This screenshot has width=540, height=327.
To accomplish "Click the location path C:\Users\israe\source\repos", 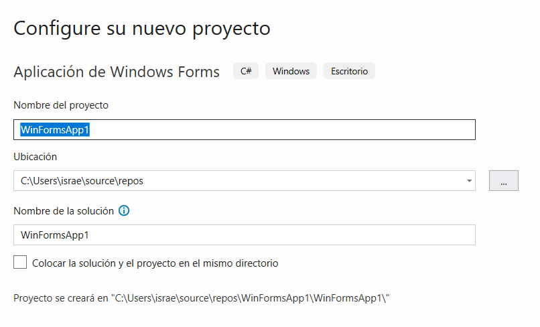I will pyautogui.click(x=82, y=181).
